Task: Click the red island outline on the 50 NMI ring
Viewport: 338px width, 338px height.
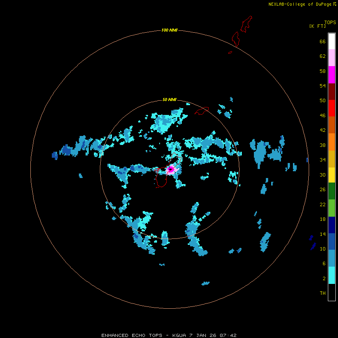Action: coord(202,111)
